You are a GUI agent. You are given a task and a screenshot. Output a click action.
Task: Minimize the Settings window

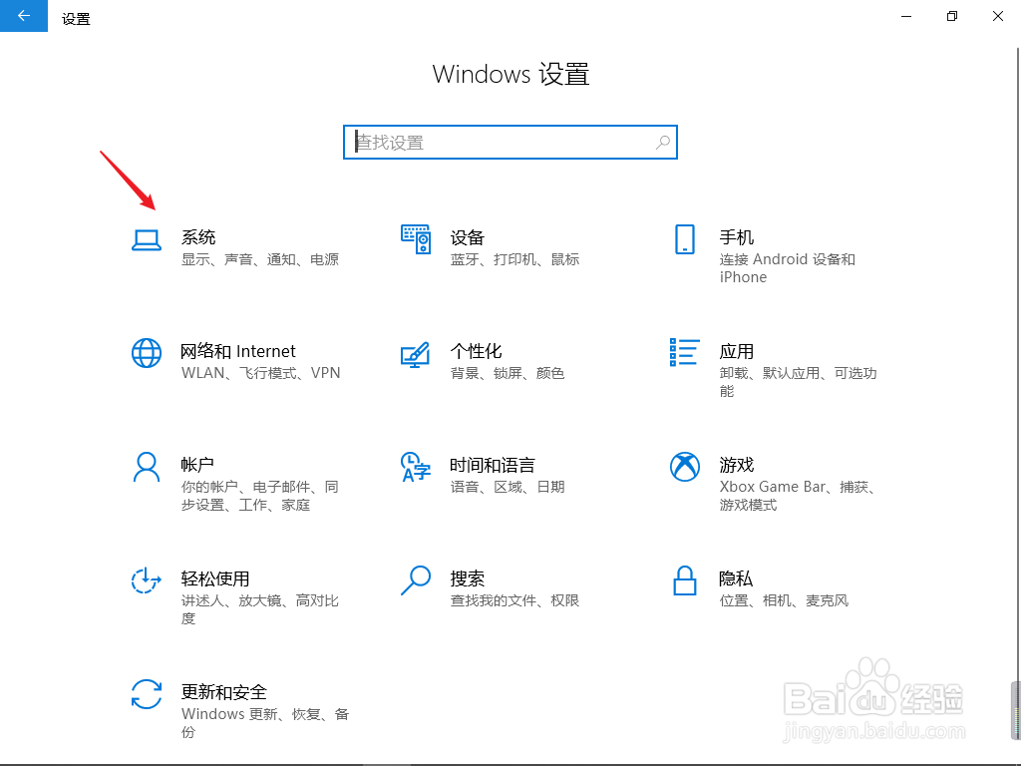pos(905,16)
